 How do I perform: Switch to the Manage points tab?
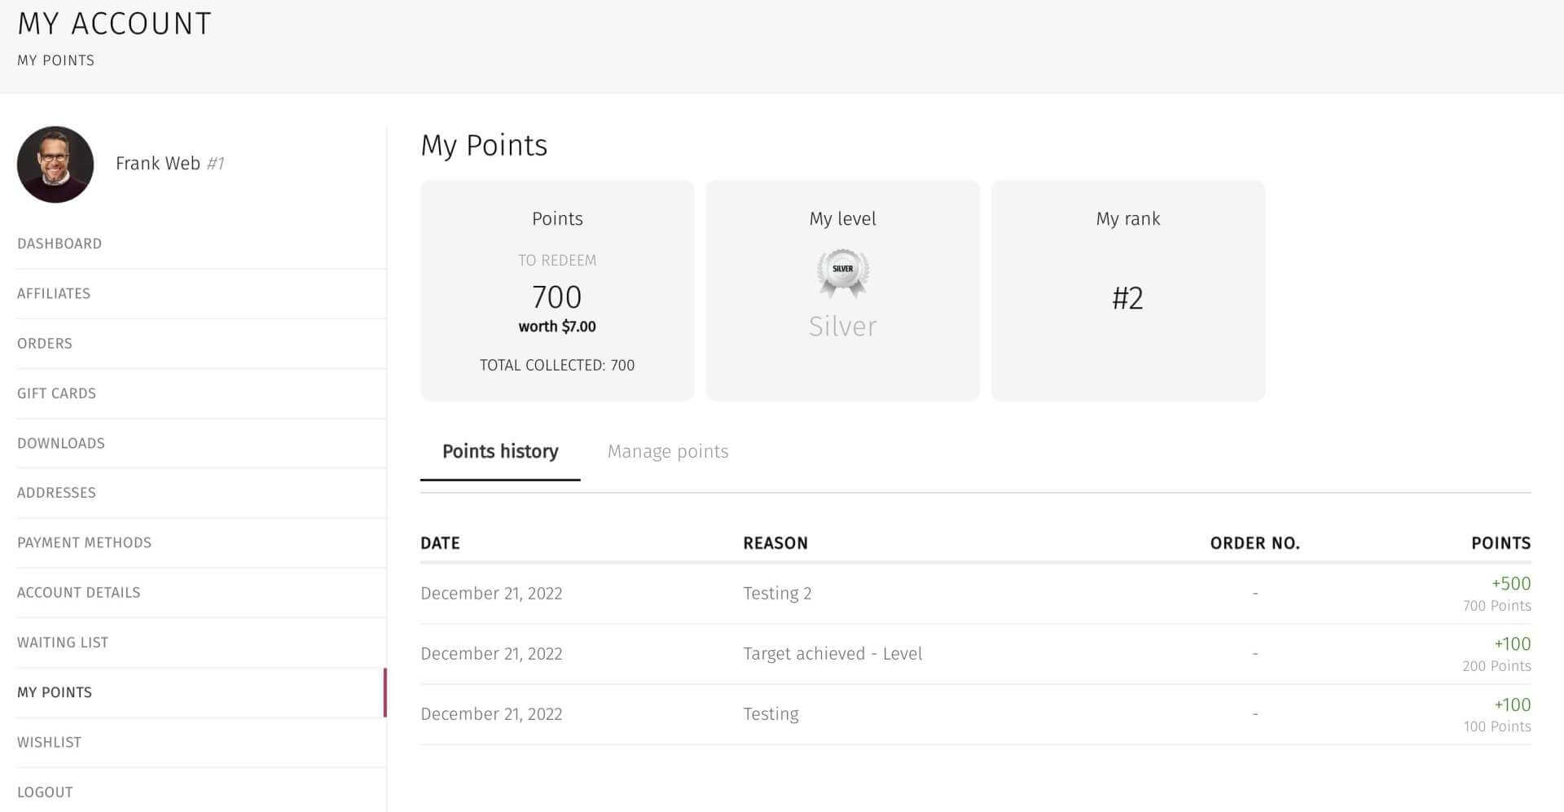pyautogui.click(x=668, y=451)
